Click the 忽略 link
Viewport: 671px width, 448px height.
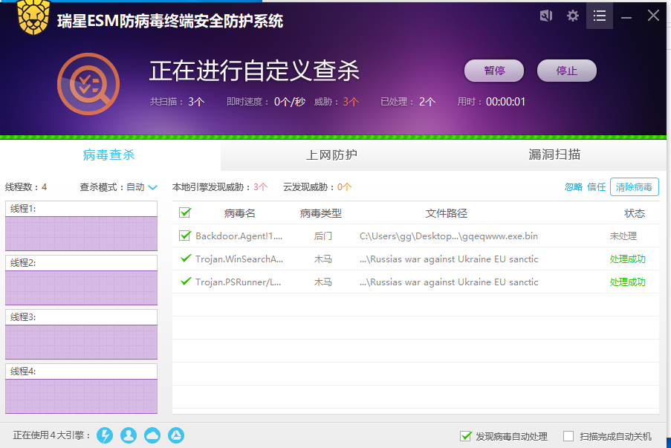(x=574, y=187)
